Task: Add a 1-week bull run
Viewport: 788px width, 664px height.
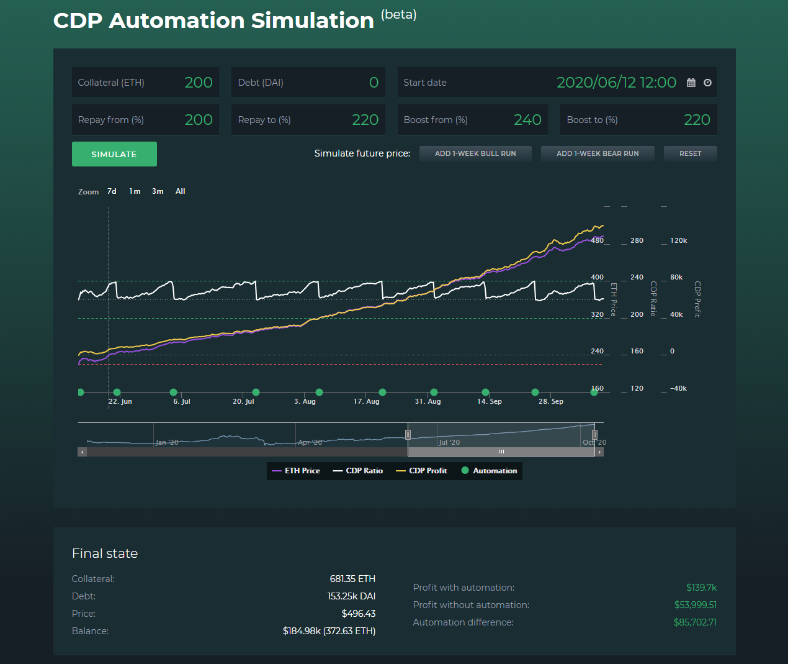Action: click(475, 153)
